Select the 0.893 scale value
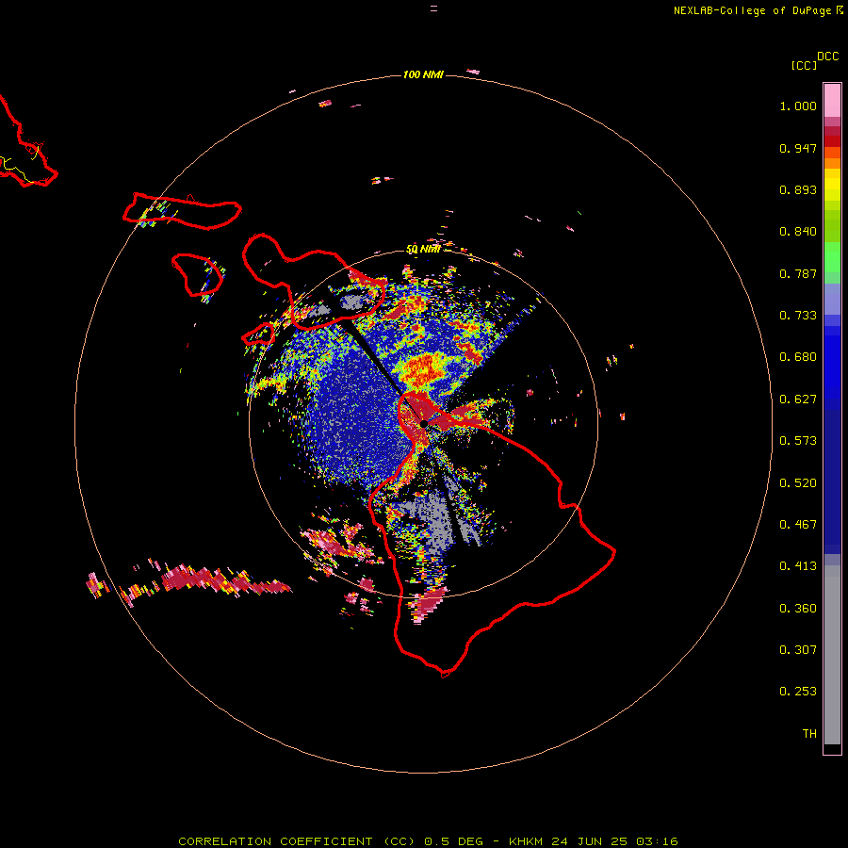Image resolution: width=848 pixels, height=848 pixels. (798, 189)
